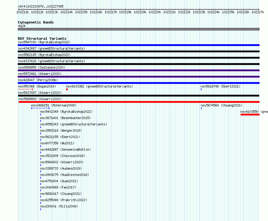This screenshot has height=221, width=268.
Task: Open the nsv4442687 (GenomeinaBottle) label
Action: (65, 149)
